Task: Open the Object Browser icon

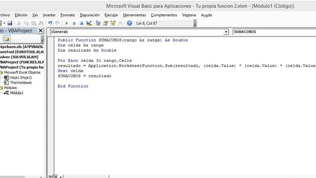Action: 113,23
